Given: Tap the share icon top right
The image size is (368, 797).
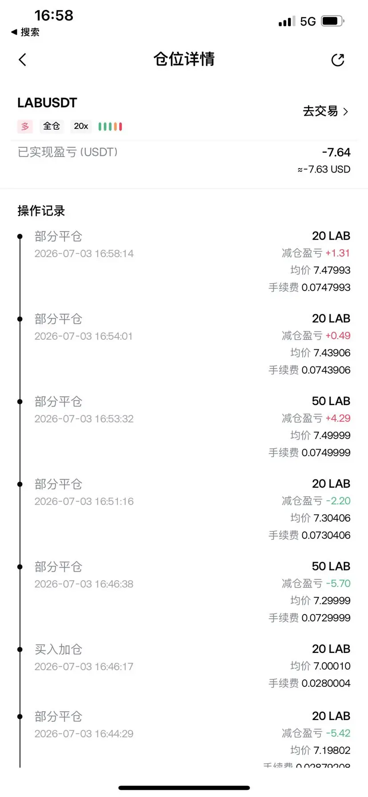Looking at the screenshot, I should coord(338,60).
